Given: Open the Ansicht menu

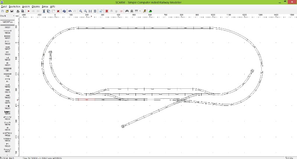Looking at the screenshot, I should (x=26, y=7).
